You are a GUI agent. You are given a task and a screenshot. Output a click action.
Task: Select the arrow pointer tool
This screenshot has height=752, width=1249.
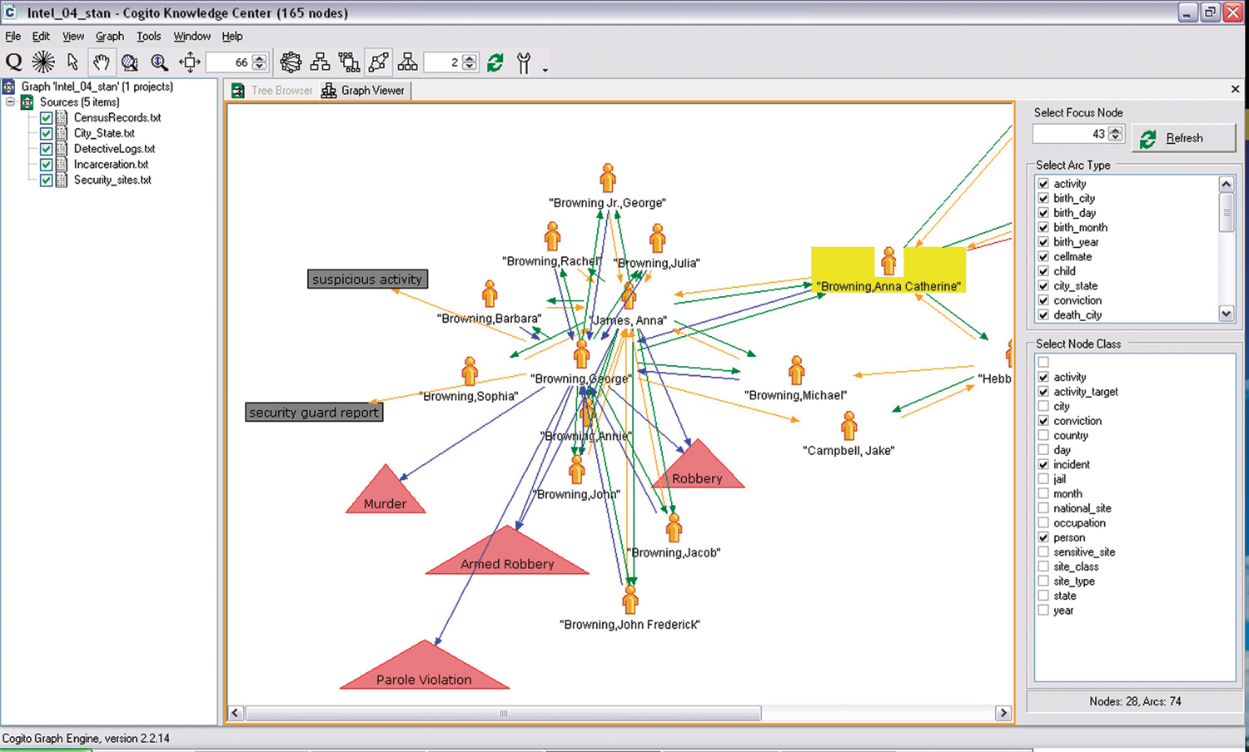click(72, 62)
